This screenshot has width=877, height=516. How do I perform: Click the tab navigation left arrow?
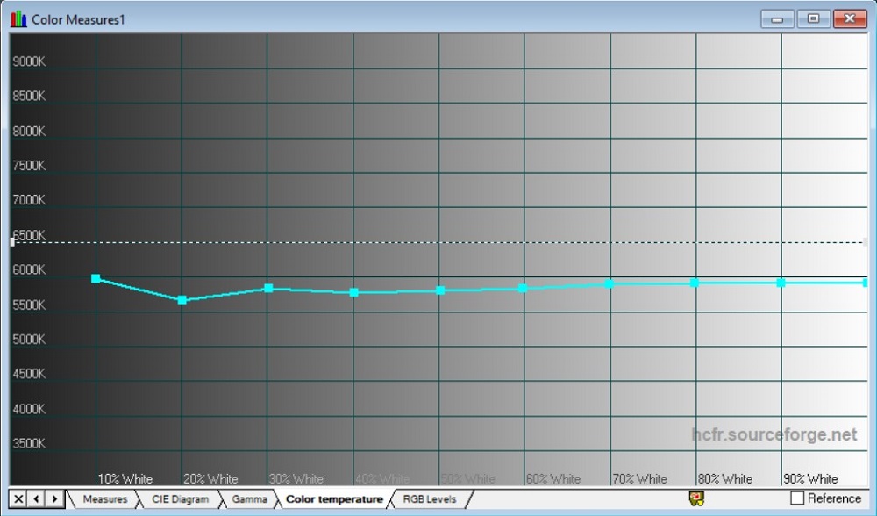(36, 498)
